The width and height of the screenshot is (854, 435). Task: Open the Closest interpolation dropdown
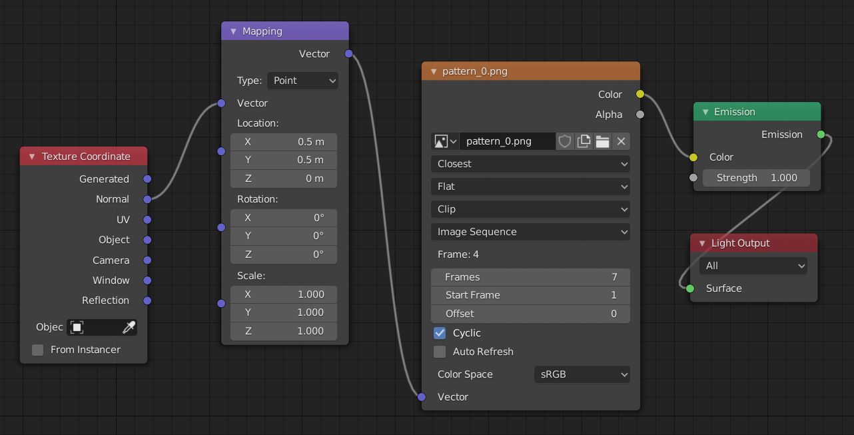tap(530, 164)
